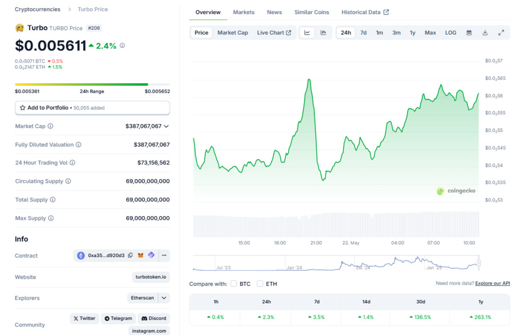Select the 3m time range
This screenshot has height=335, width=522.
coord(396,33)
